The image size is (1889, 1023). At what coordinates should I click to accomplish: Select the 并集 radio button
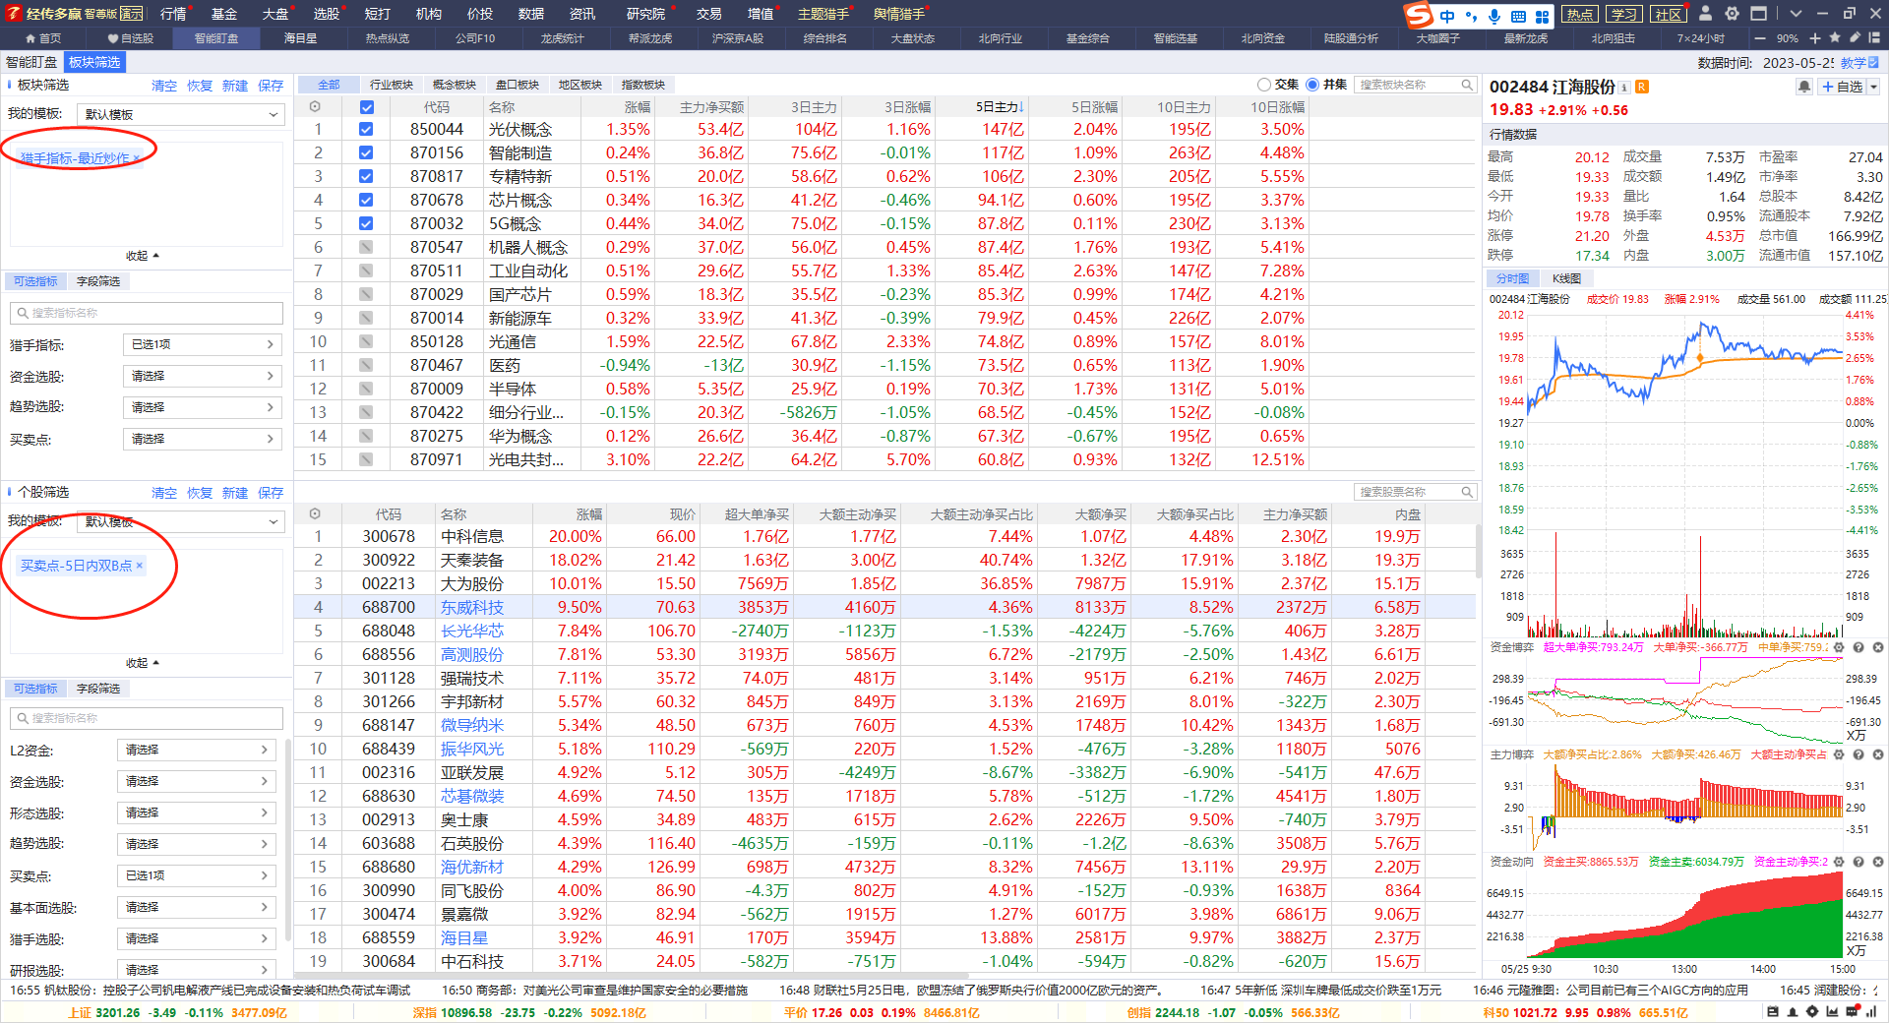[x=1312, y=85]
